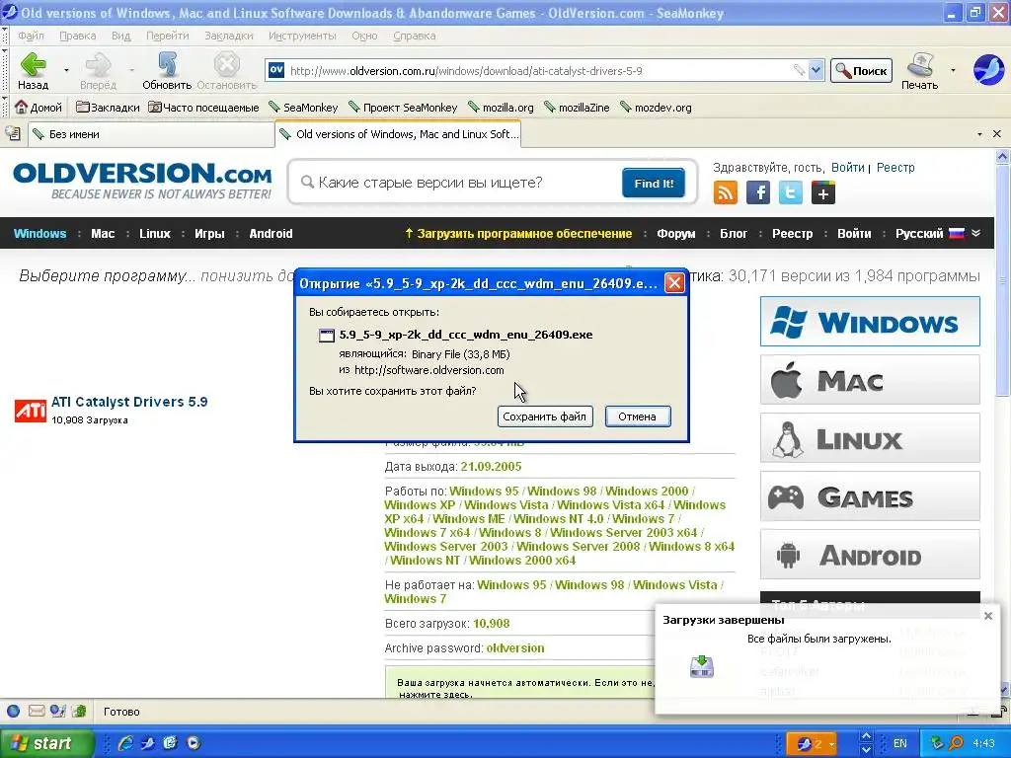Screen dimensions: 1011x758
Task: Click the large Windows platform banner
Action: click(870, 321)
